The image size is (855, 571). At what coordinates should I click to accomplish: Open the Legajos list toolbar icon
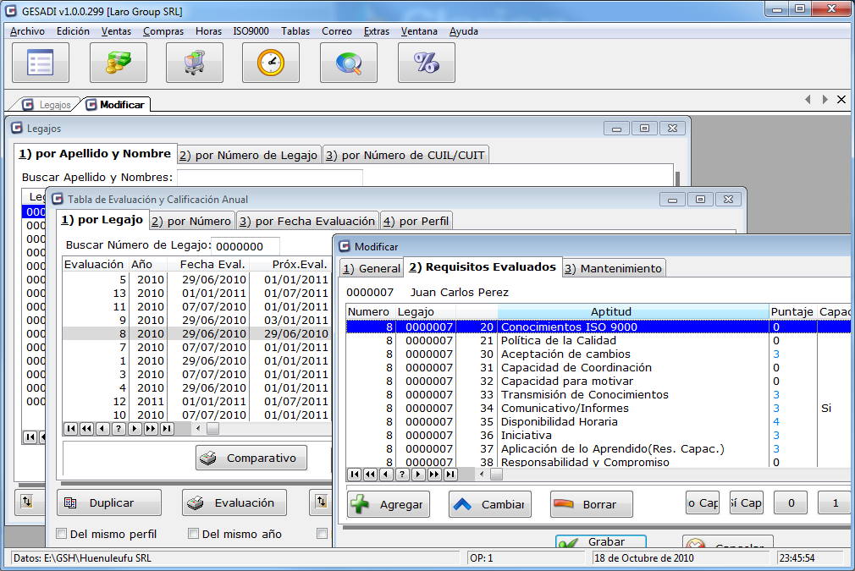pyautogui.click(x=41, y=62)
